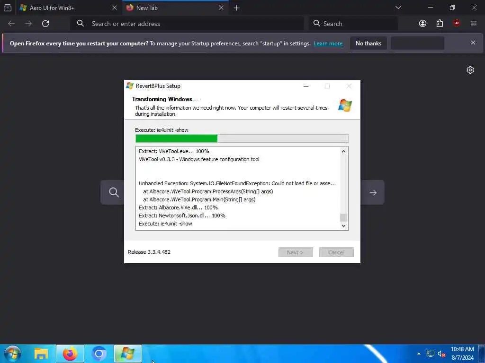Open the Windows Start orb
Viewport: 485px width, 363px height.
13,354
